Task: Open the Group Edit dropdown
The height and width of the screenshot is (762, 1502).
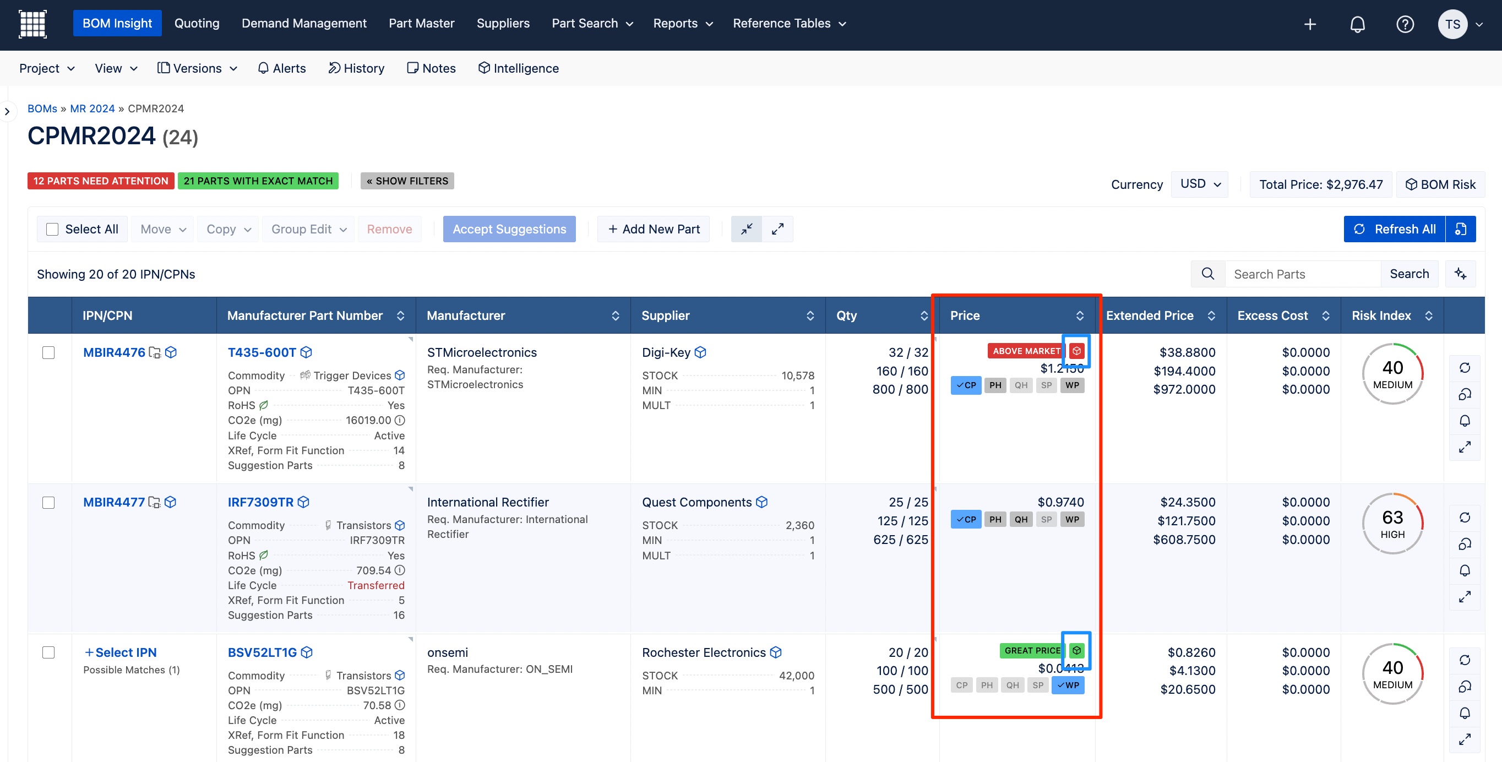Action: click(308, 229)
